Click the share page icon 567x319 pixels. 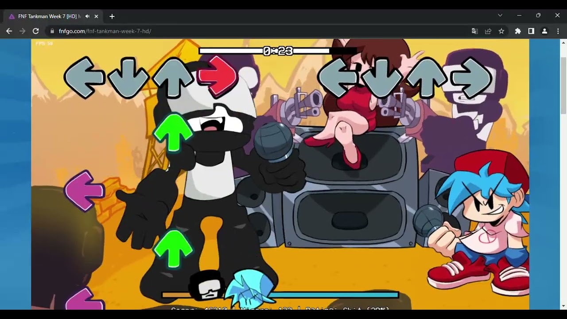tap(488, 31)
